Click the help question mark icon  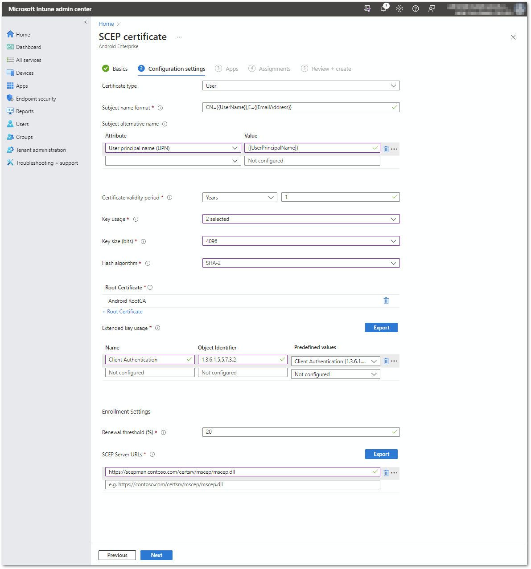tap(416, 8)
